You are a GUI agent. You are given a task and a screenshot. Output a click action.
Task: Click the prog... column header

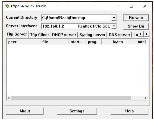94,42
